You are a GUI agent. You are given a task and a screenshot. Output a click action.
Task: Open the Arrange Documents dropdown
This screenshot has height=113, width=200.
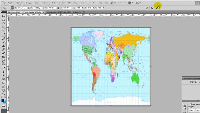pyautogui.click(x=131, y=3)
